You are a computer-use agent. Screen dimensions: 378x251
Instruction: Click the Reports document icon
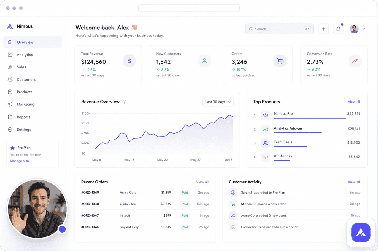coord(10,117)
